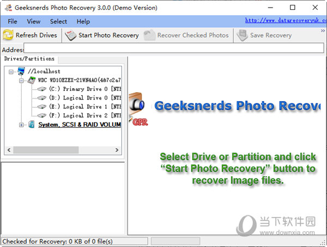Click the System SCSI & RAID volume icon

tap(31, 125)
